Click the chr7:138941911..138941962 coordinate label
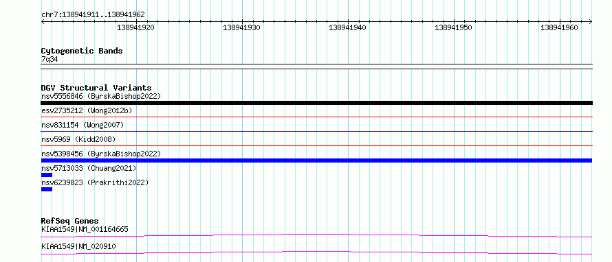This screenshot has height=262, width=612. point(93,15)
